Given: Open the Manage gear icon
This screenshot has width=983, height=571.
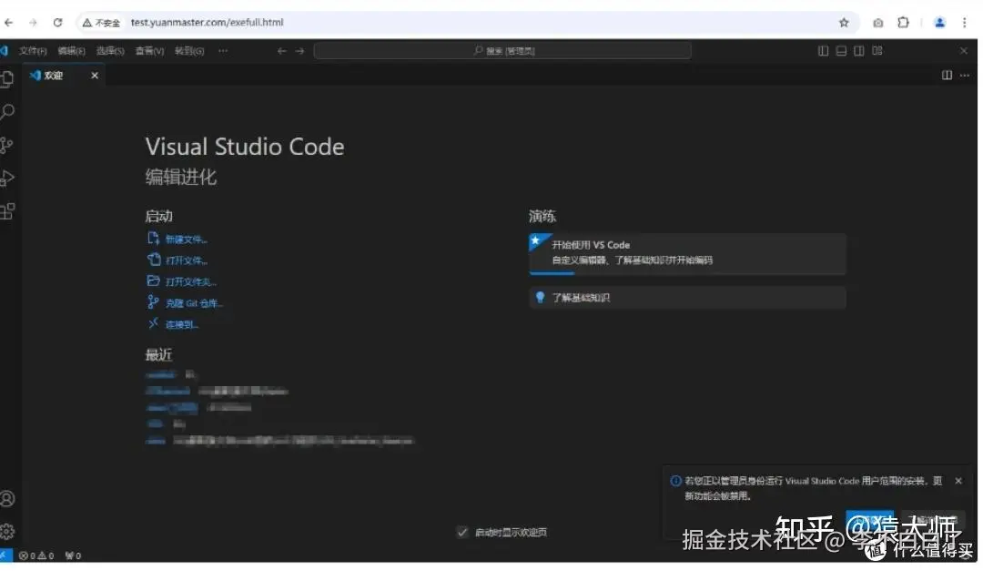Looking at the screenshot, I should 7,532.
